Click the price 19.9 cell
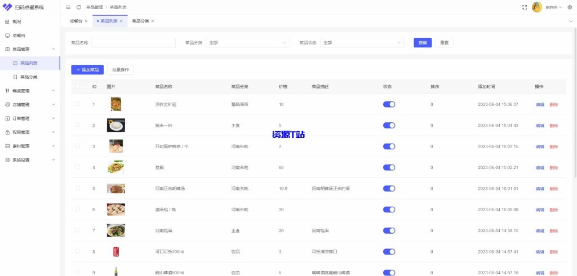Viewport: 577px width, 276px height. pos(283,189)
